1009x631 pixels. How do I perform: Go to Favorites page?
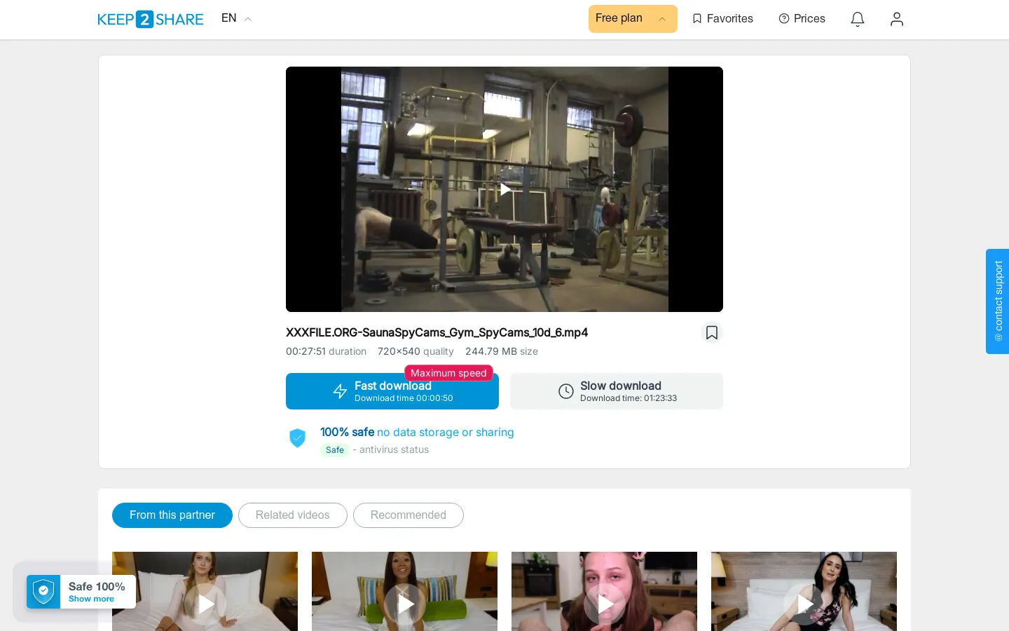(x=722, y=19)
